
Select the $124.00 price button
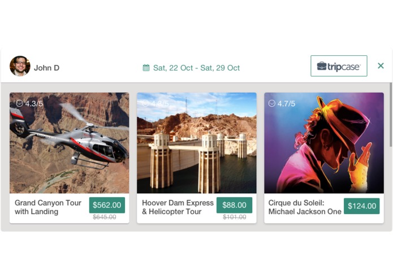[362, 206]
